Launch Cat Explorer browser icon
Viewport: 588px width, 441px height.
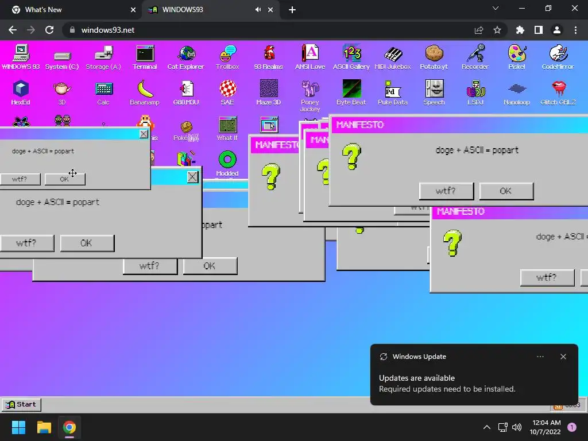[186, 57]
